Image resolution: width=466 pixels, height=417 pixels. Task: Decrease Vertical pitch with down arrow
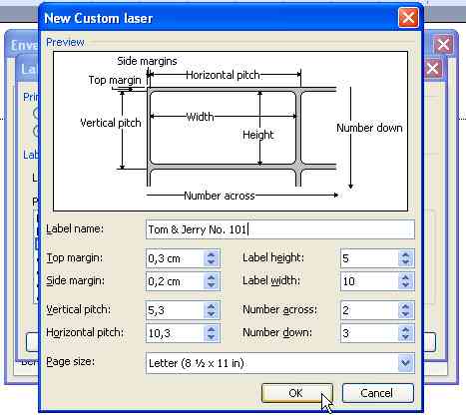pos(212,314)
